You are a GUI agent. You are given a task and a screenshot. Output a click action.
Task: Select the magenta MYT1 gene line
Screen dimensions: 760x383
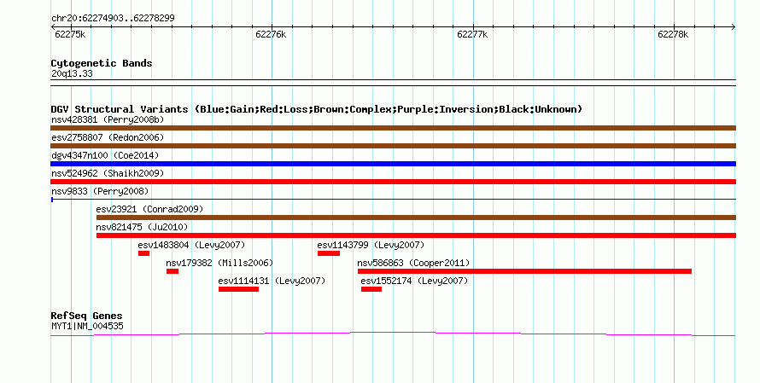pyautogui.click(x=393, y=334)
